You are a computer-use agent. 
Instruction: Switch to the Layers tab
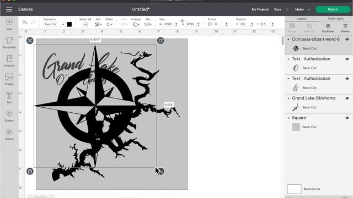click(302, 19)
